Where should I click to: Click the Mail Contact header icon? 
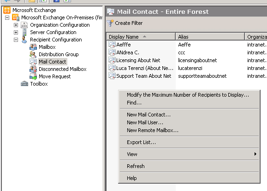(x=111, y=12)
